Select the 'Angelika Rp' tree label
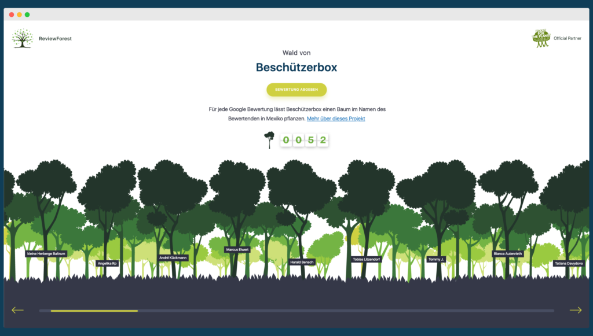The image size is (593, 336). 107,264
